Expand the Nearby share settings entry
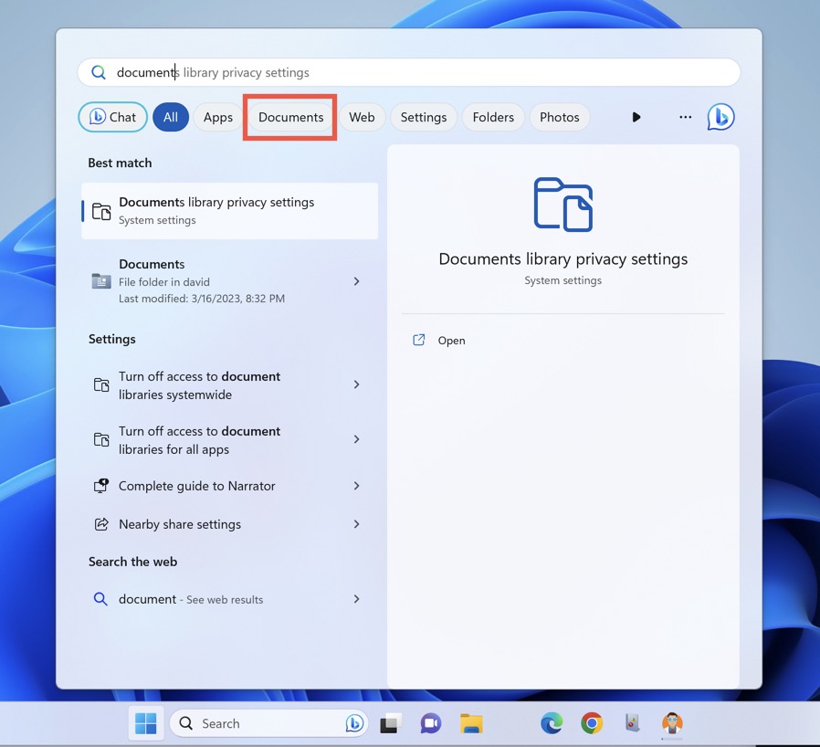 click(356, 524)
